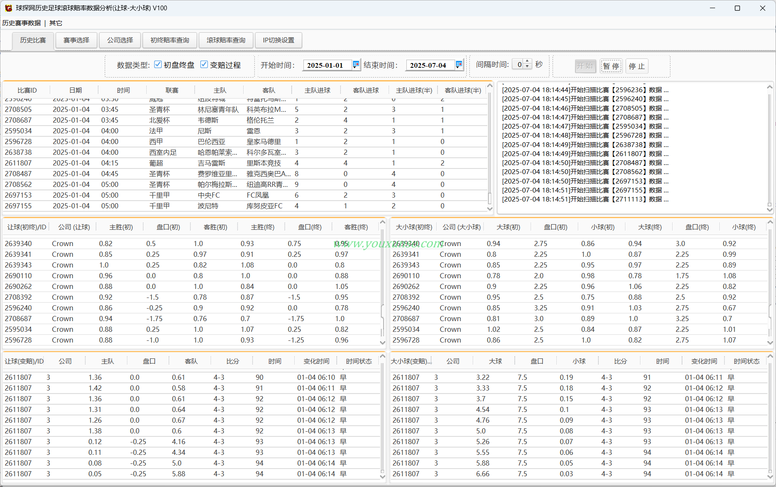Viewport: 776px width, 487px height.
Task: Click 客队进球(半) column header
Action: [463, 90]
